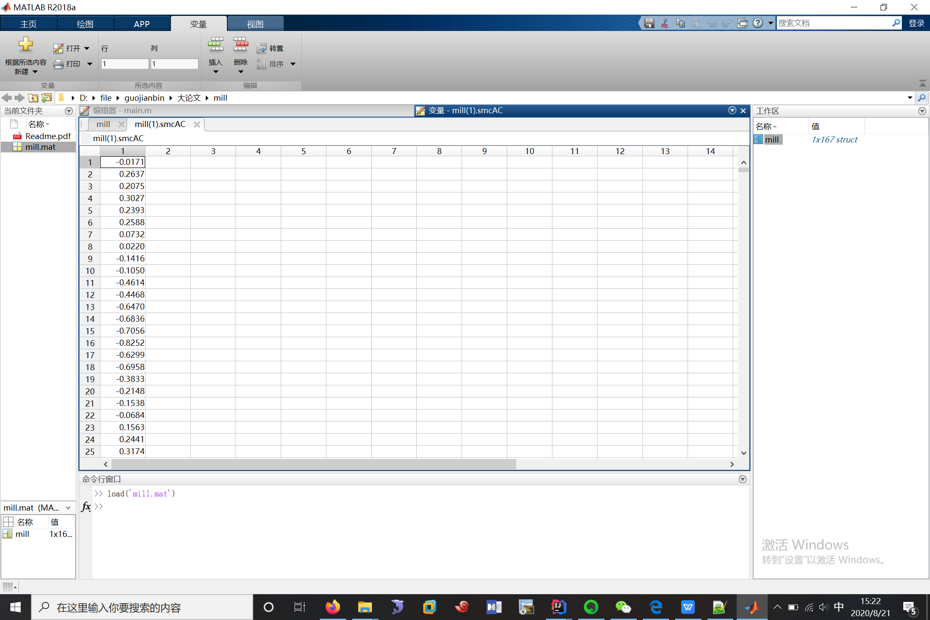Open the Command Window actions menu
Image resolution: width=930 pixels, height=620 pixels.
coord(742,479)
